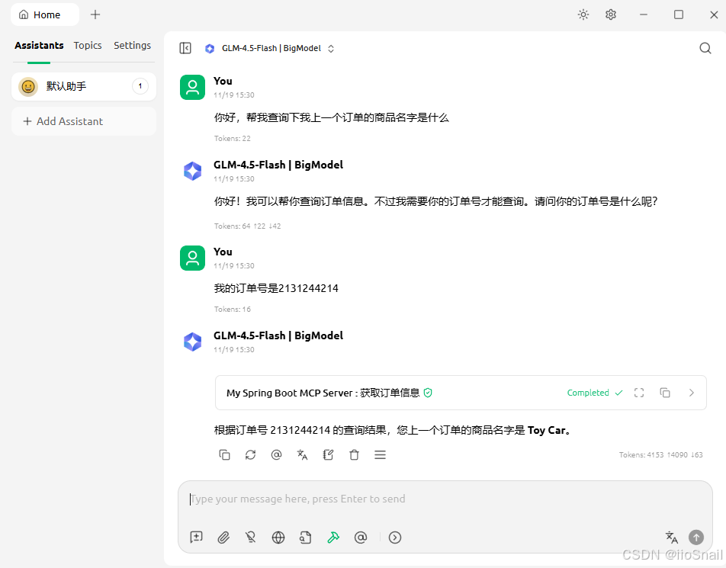Copy the last assistant message

(224, 455)
